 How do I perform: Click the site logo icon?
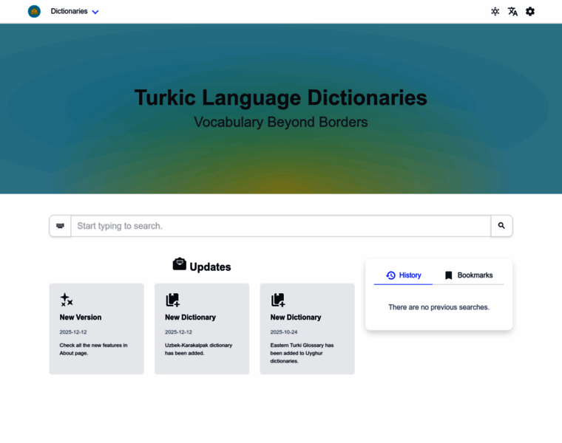click(34, 12)
